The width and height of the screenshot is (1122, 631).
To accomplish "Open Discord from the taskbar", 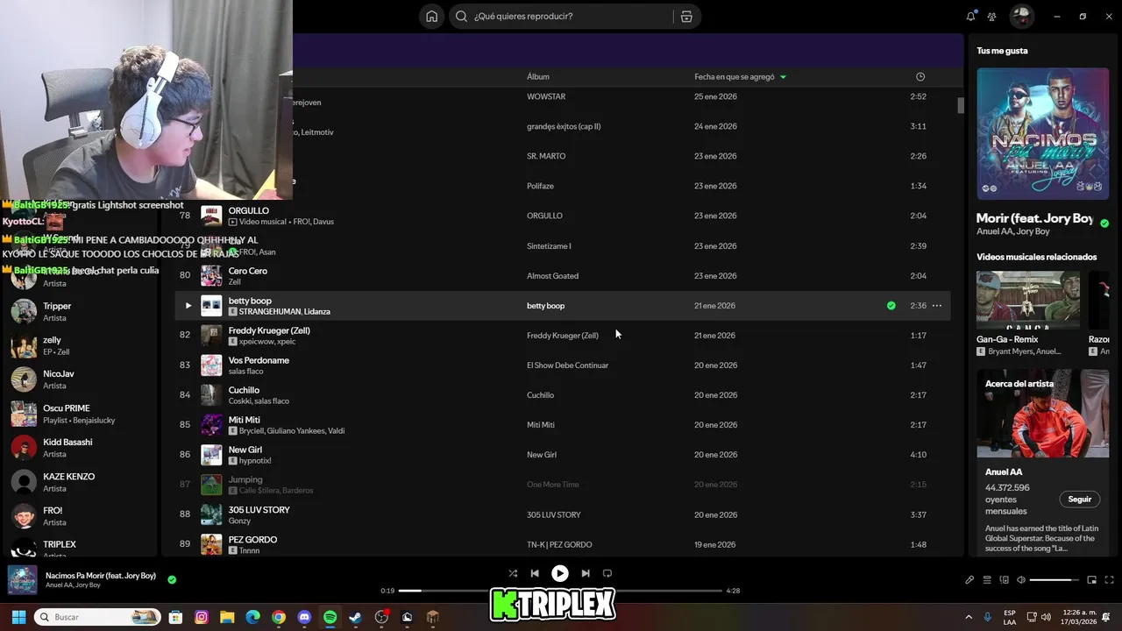I will click(x=304, y=617).
